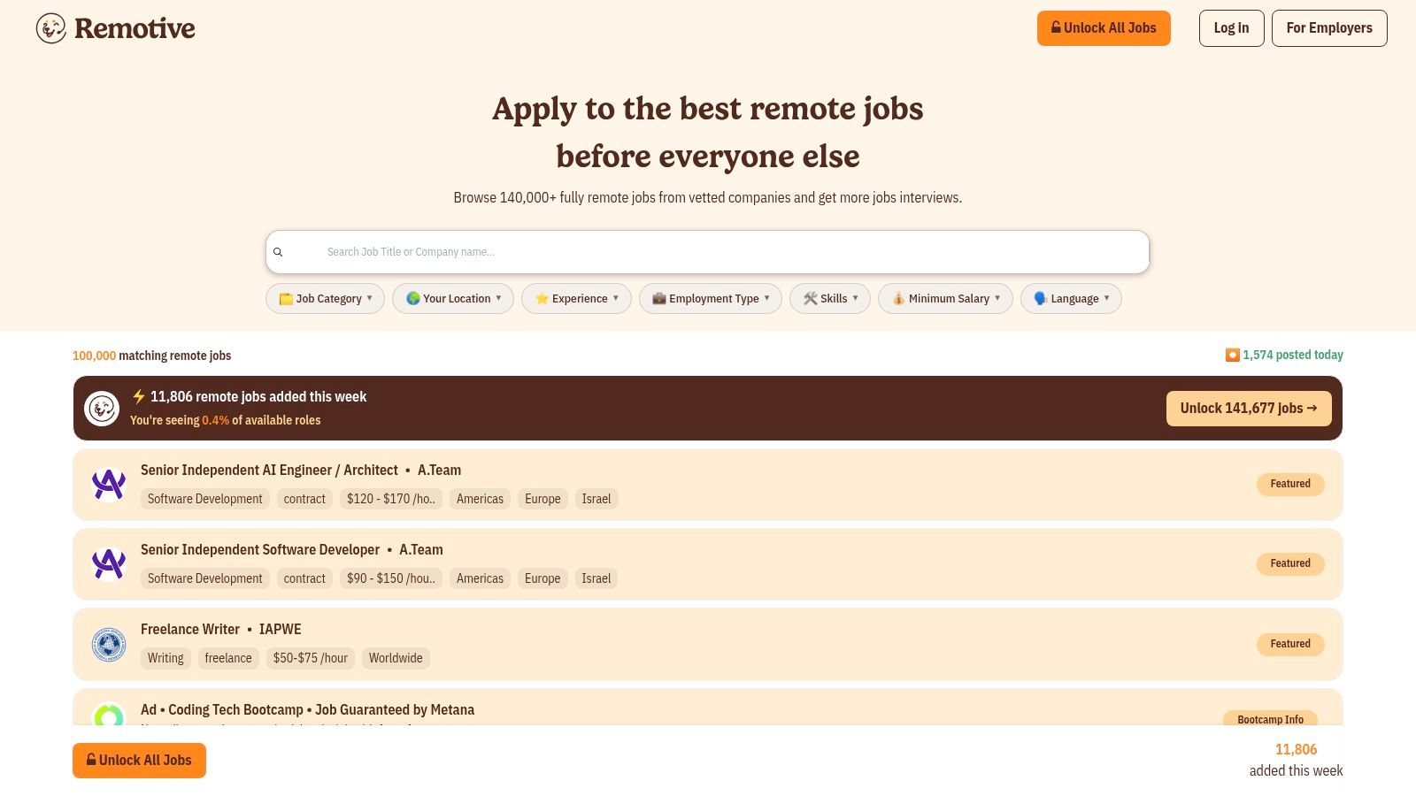Click the lightning bolt icon in banner

click(138, 396)
